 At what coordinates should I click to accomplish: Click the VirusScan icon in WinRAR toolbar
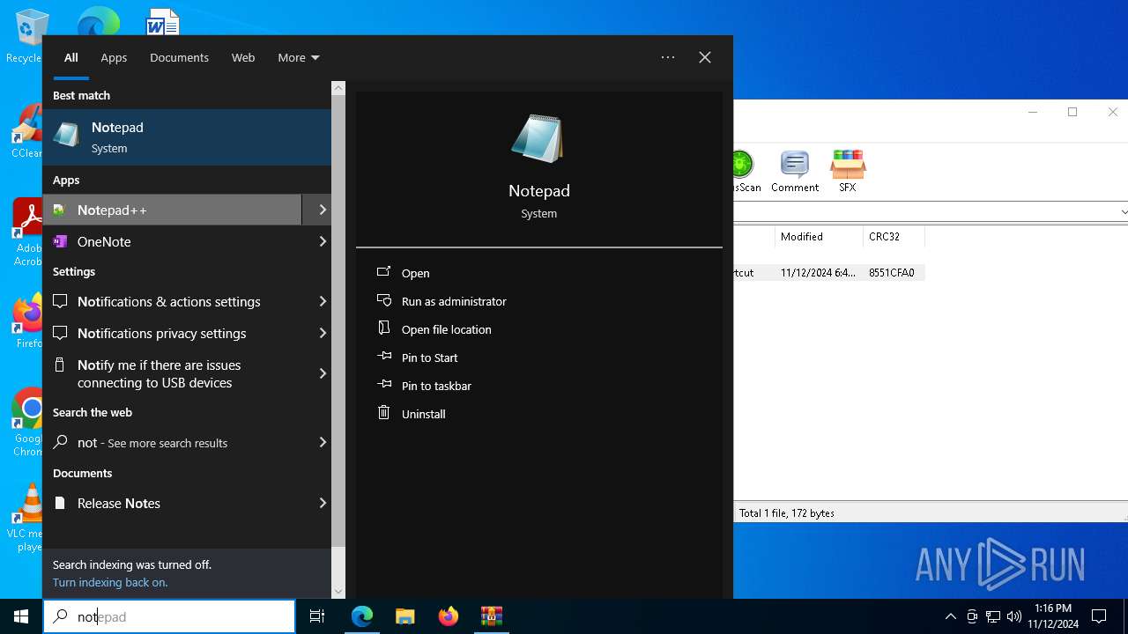745,171
